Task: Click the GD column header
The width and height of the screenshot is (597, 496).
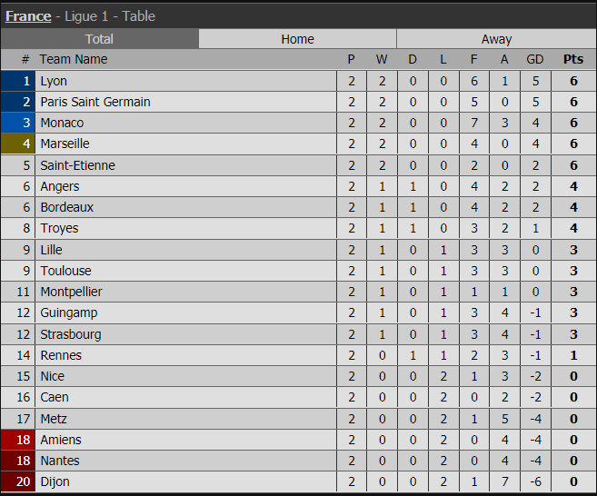Action: pos(534,59)
